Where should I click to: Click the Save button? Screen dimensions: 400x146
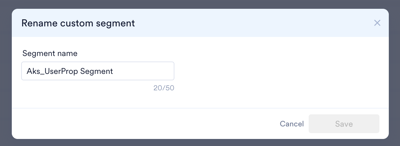[x=344, y=124]
